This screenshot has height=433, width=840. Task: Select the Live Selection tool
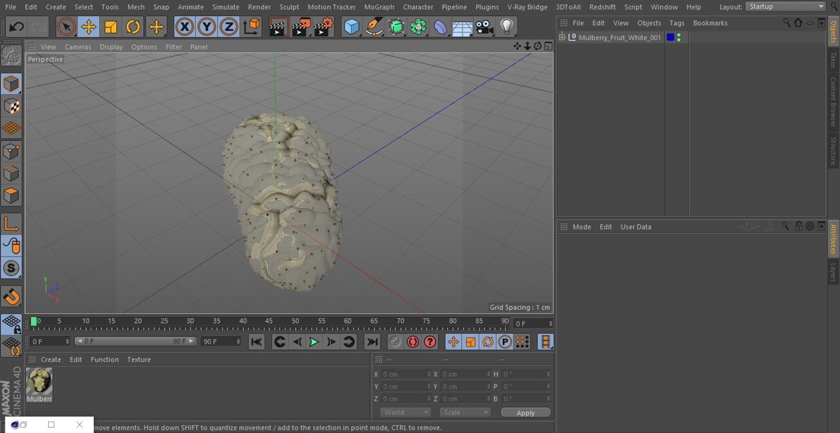tap(66, 27)
